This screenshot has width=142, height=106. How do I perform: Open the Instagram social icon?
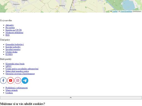(x=18, y=81)
